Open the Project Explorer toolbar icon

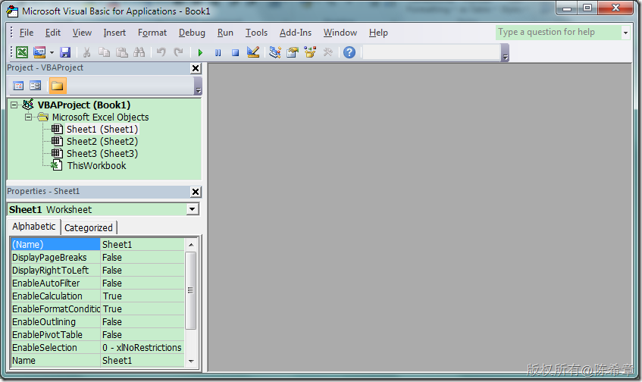[274, 52]
